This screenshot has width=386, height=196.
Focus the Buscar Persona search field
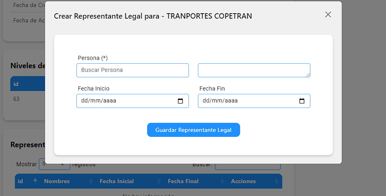coord(132,70)
